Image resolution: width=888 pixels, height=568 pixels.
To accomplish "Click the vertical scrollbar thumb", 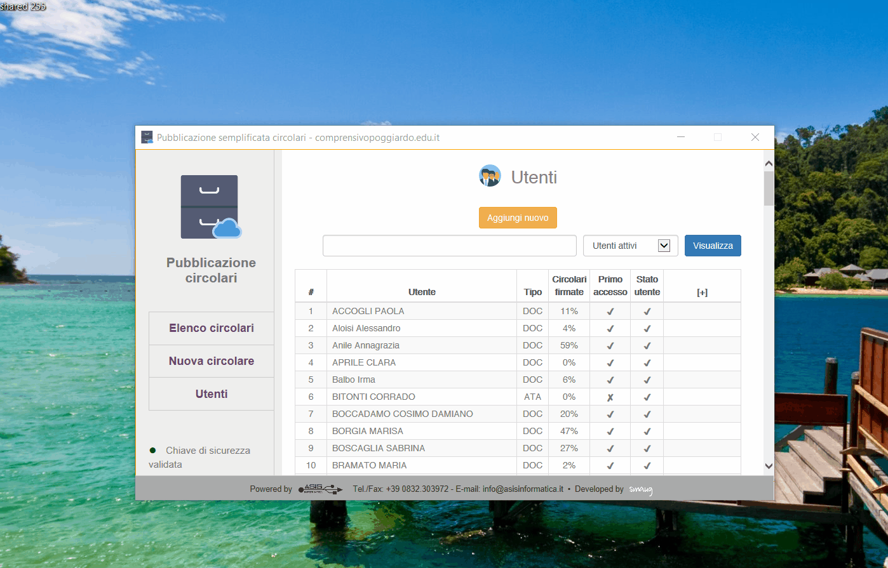I will click(x=769, y=188).
